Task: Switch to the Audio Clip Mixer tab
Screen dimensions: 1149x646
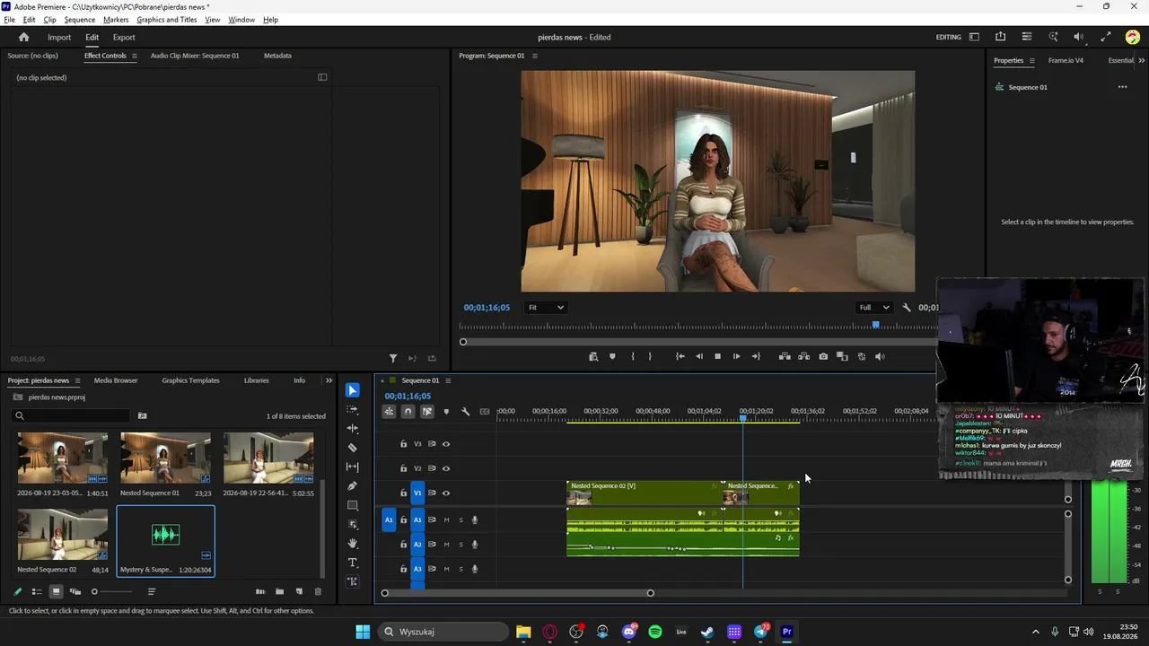Action: [x=195, y=56]
